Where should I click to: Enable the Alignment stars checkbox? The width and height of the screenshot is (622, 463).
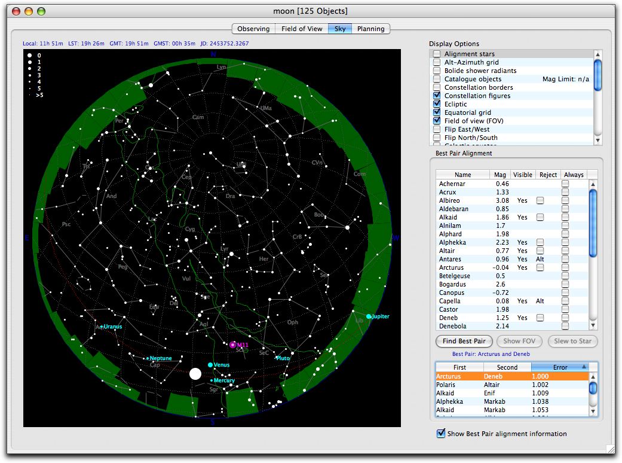[x=437, y=54]
